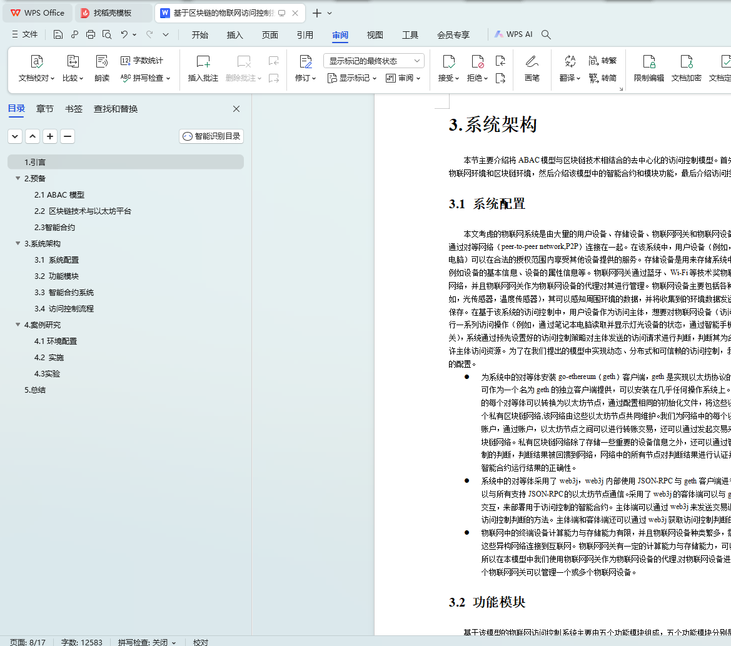Open the 限制编辑 restrict editing tool
Image resolution: width=731 pixels, height=646 pixels.
tap(648, 61)
